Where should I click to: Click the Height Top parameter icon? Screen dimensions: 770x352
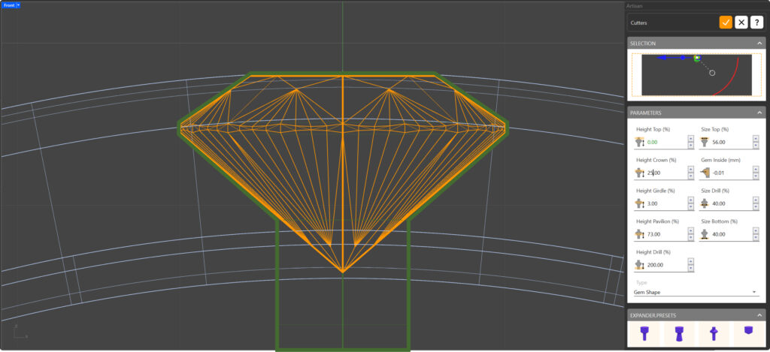pyautogui.click(x=640, y=142)
